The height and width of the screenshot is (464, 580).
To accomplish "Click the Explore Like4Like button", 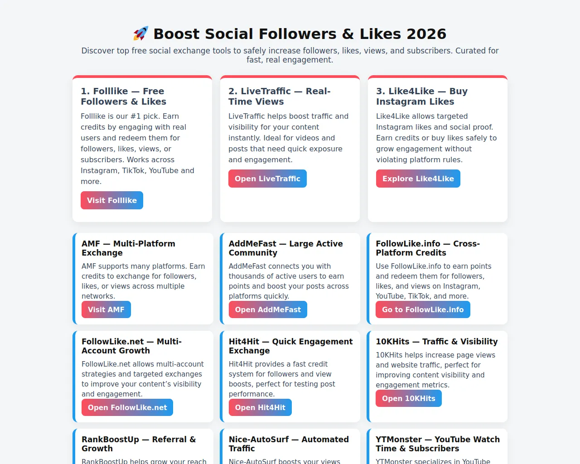I will [418, 179].
